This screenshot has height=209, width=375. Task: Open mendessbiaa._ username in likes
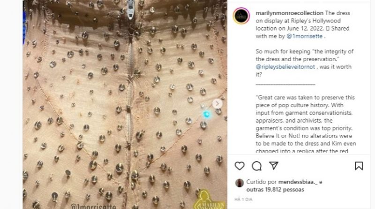click(298, 182)
